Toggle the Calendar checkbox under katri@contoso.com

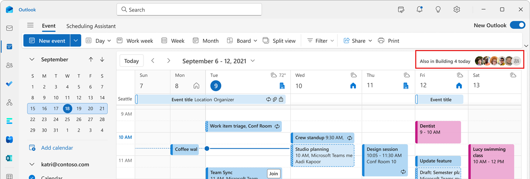[32, 177]
